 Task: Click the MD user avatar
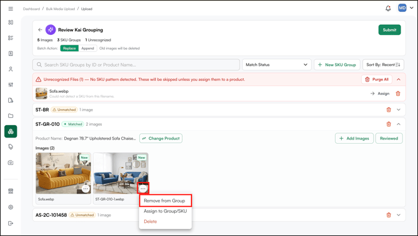click(402, 8)
